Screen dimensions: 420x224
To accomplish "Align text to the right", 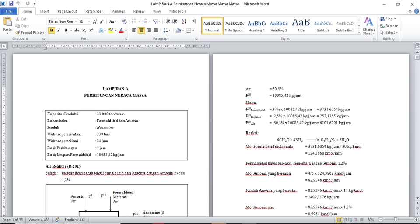I will click(x=149, y=30).
